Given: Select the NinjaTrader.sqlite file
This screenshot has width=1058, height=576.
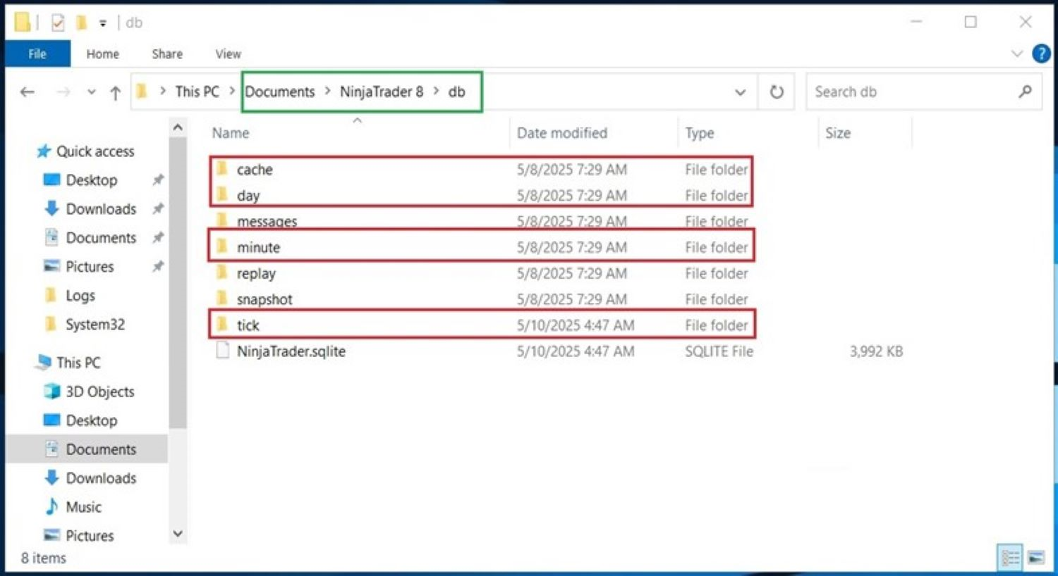Looking at the screenshot, I should point(291,351).
